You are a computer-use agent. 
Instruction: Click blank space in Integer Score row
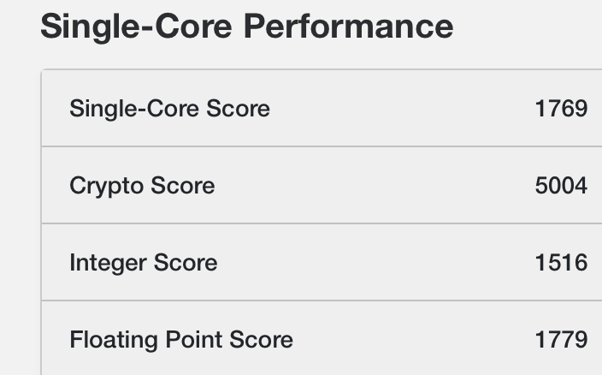pyautogui.click(x=376, y=263)
